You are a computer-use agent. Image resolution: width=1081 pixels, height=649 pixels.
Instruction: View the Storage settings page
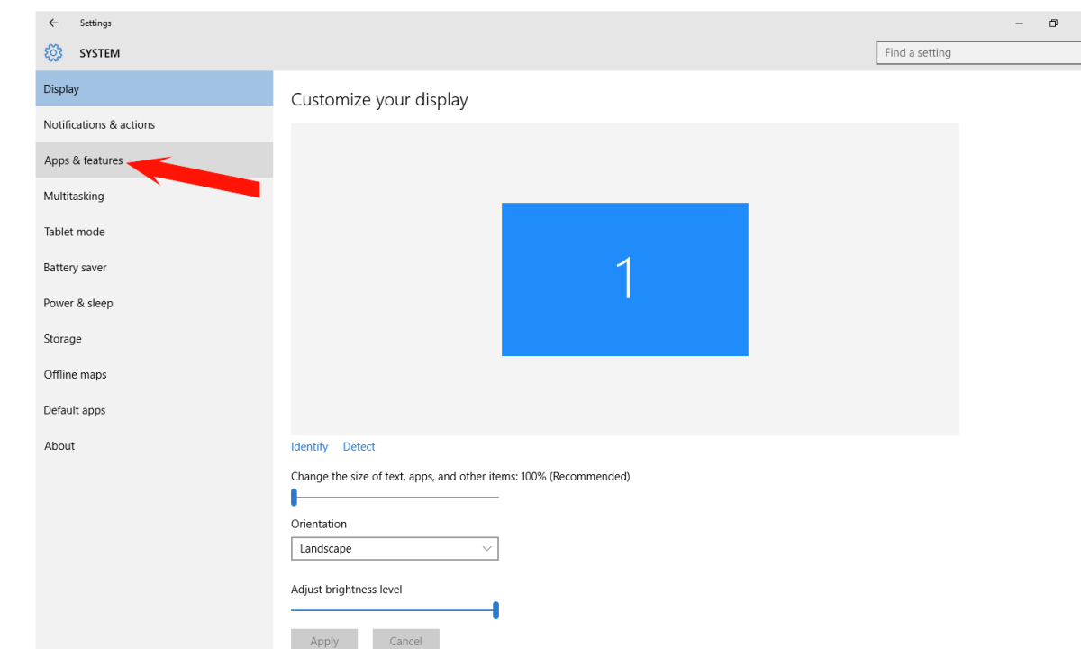point(62,338)
